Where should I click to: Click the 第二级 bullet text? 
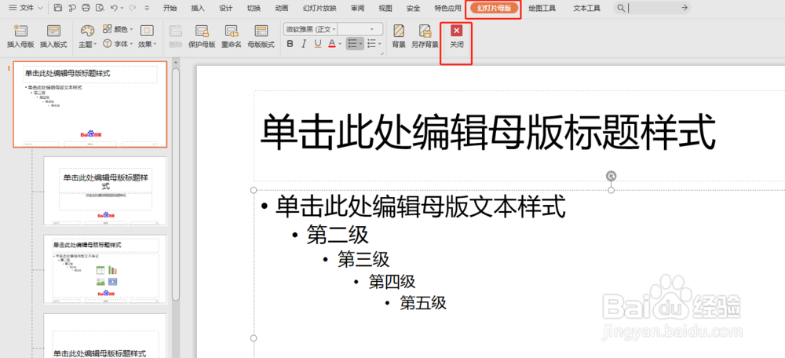[x=338, y=234]
